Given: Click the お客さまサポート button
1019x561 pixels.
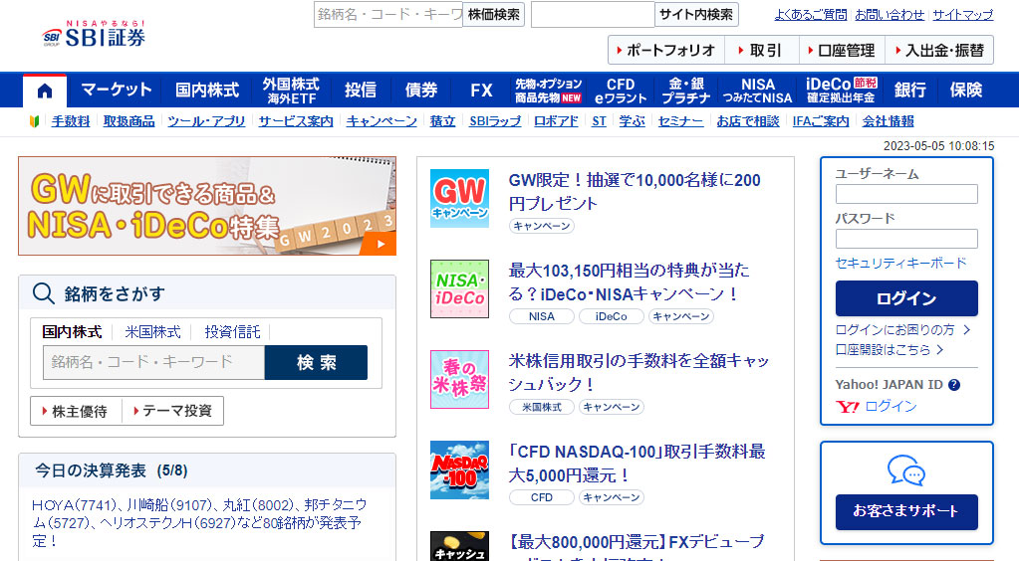Looking at the screenshot, I should pyautogui.click(x=906, y=511).
